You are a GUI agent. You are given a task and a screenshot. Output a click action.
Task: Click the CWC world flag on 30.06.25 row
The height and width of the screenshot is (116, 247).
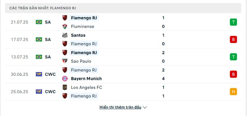(x=39, y=74)
